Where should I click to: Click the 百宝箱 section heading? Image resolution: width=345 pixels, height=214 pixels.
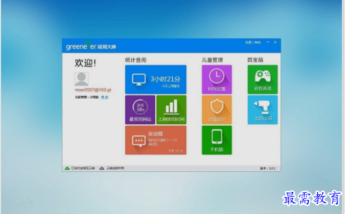coord(255,60)
